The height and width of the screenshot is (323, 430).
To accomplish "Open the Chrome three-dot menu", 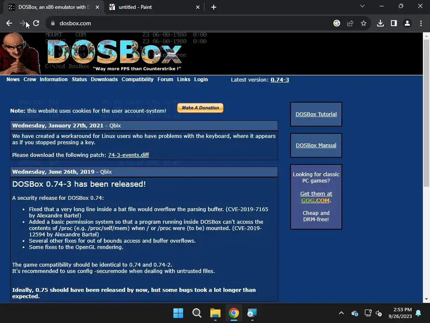I will pyautogui.click(x=421, y=24).
